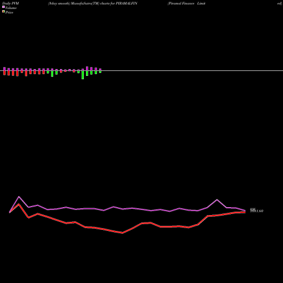The height and width of the screenshot is (283, 283).
Task: Click the tallest green volume bar
Action: point(83,75)
